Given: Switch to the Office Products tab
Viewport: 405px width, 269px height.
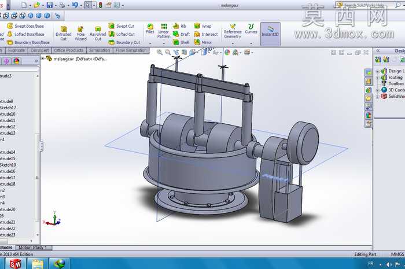Looking at the screenshot, I should click(69, 50).
